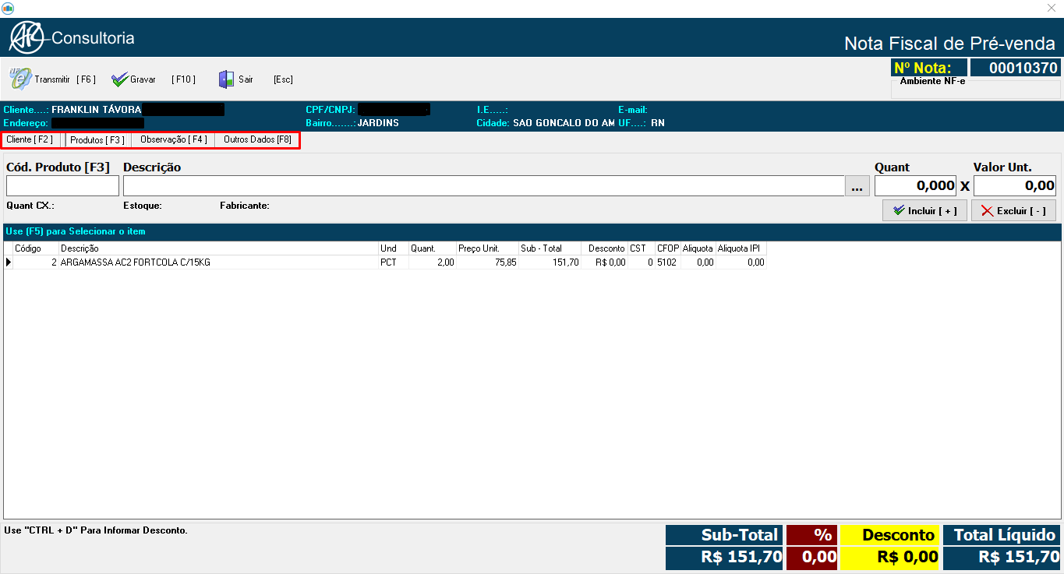This screenshot has width=1064, height=574.
Task: Click the Ambiente NF-e box
Action: (x=976, y=87)
